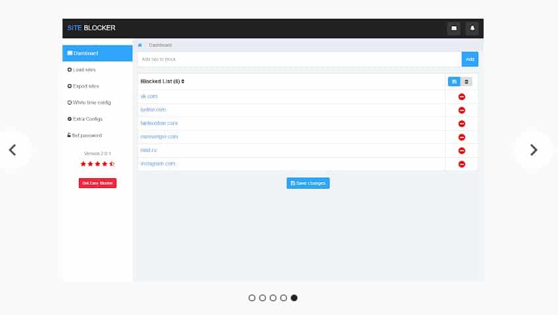Click the SITE BLOCKER logo
Screen dimensions: 558x315
(91, 28)
